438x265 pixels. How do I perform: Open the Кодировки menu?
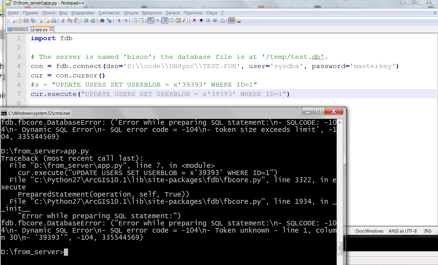83,13
